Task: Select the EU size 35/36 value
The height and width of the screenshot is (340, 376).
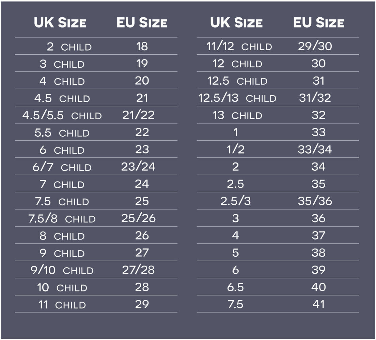Action: pos(315,201)
